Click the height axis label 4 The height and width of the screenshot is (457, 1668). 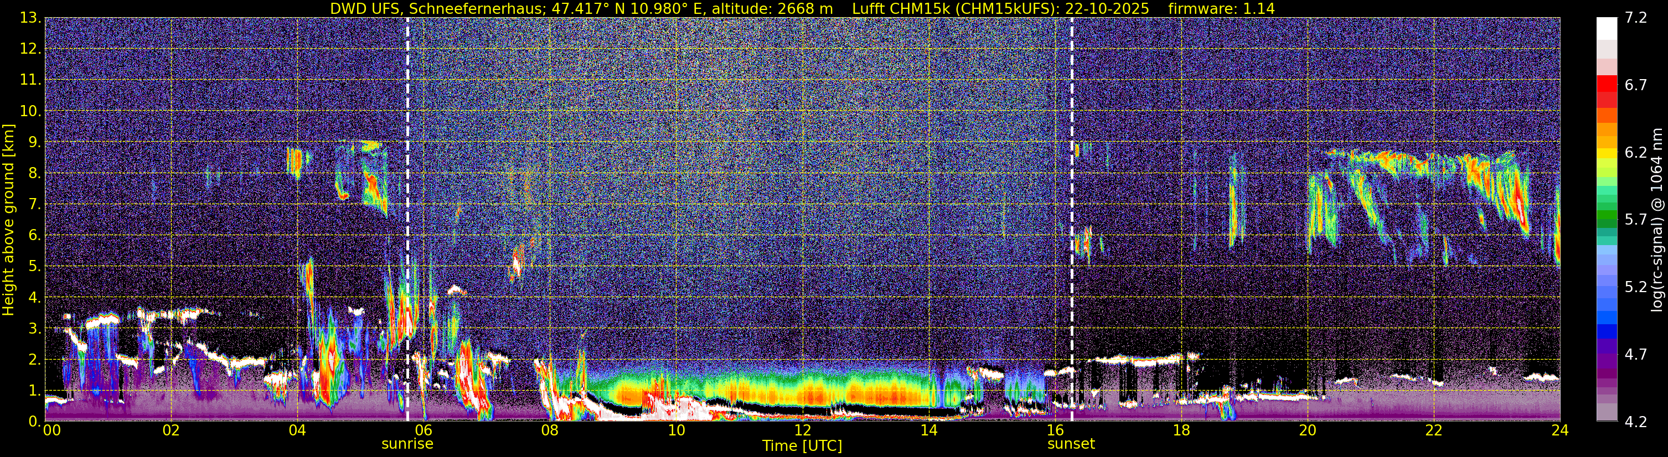click(34, 297)
